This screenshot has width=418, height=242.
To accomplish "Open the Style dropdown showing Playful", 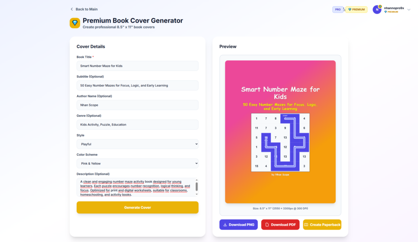I will tap(137, 144).
